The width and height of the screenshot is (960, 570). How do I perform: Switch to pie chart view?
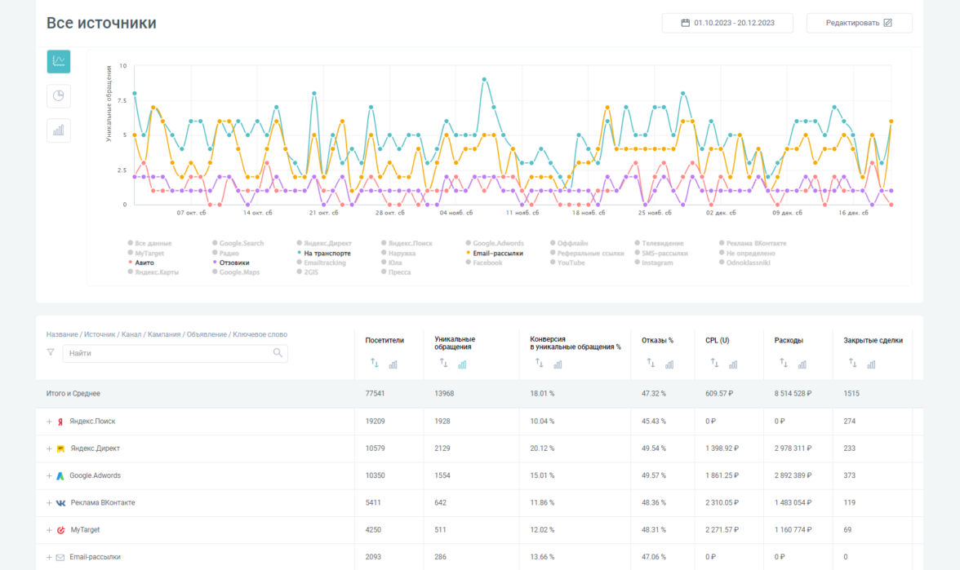coord(59,95)
